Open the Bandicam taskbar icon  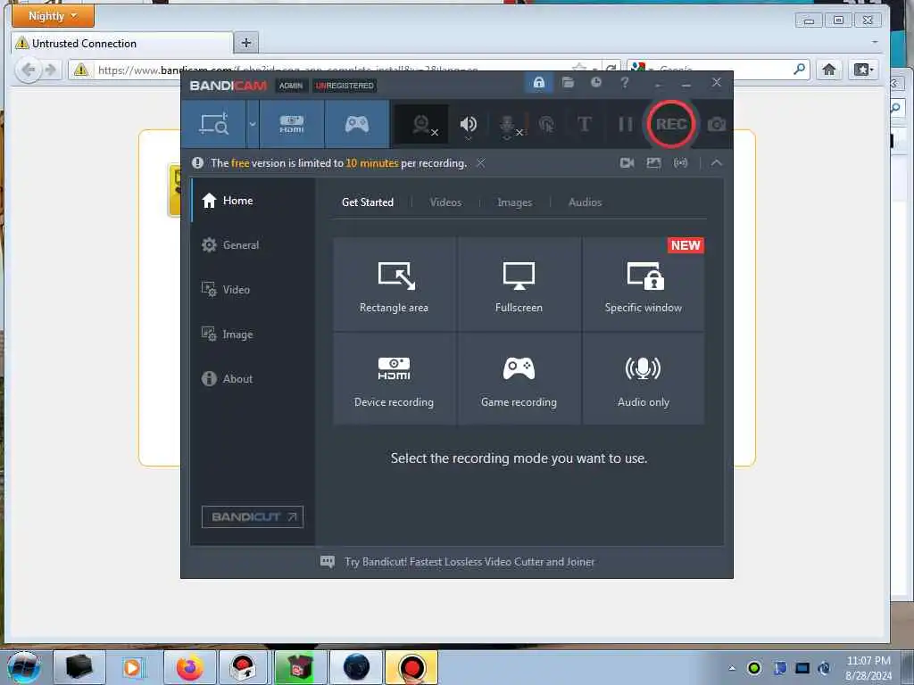pos(411,667)
